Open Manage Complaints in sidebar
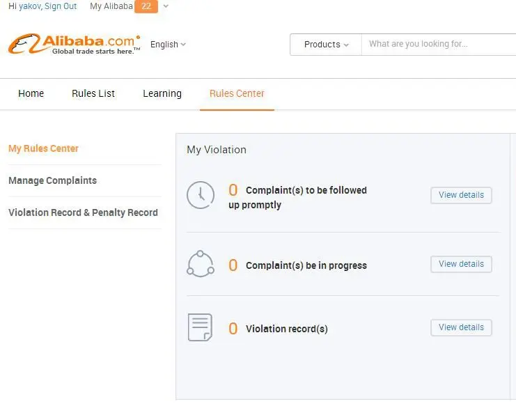 52,180
